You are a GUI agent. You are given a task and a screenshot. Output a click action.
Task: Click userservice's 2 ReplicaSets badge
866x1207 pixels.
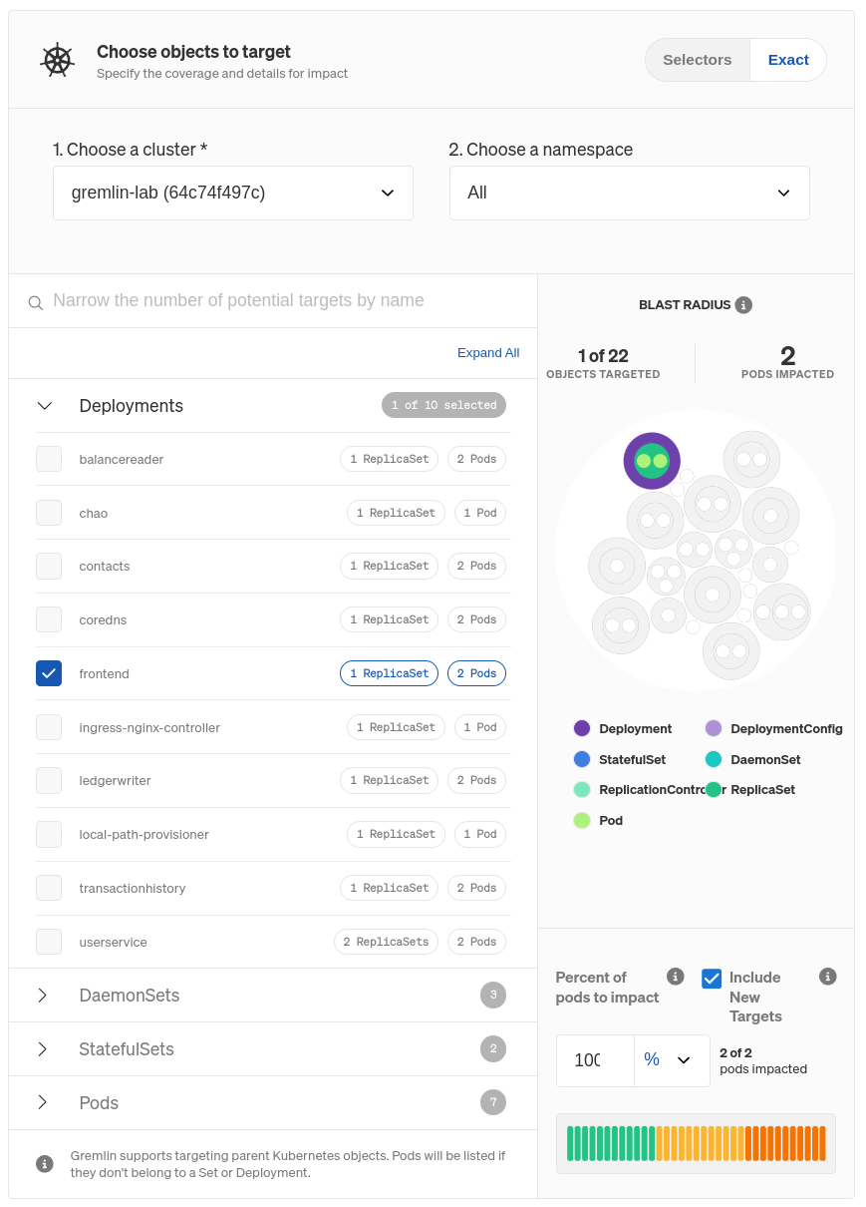click(386, 942)
